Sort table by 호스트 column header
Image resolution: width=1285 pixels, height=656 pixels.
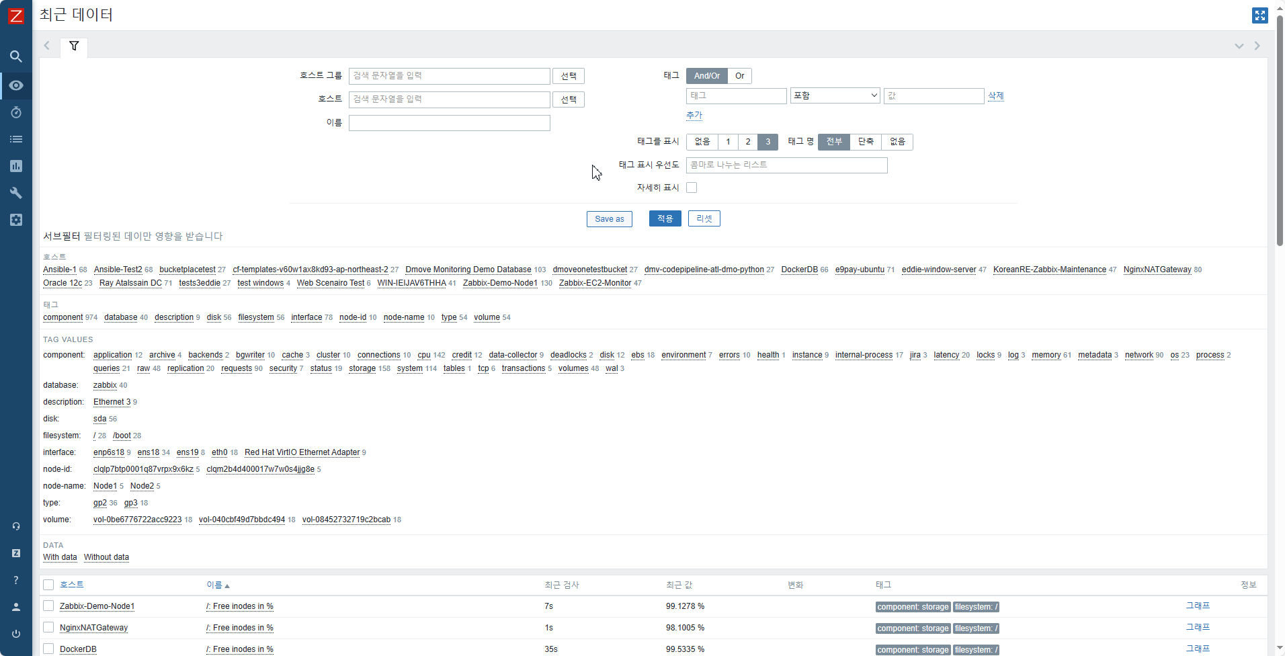[x=71, y=585]
